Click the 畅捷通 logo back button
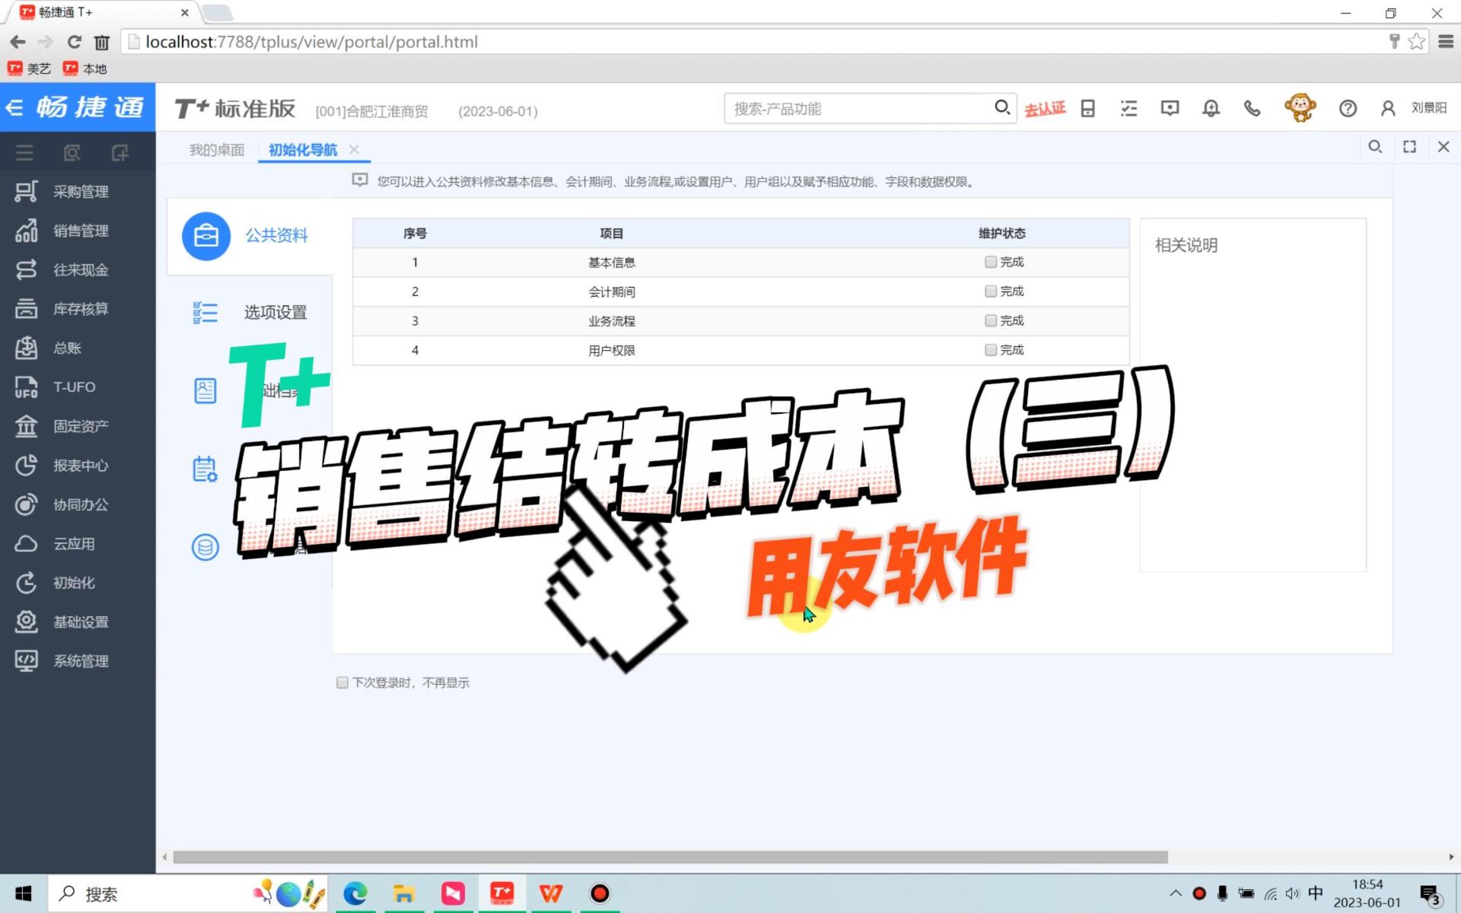Viewport: 1461px width, 913px height. tap(77, 107)
